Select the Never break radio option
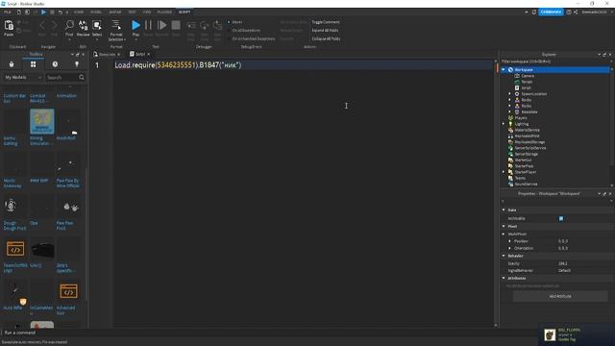Image resolution: width=615 pixels, height=346 pixels. click(229, 22)
